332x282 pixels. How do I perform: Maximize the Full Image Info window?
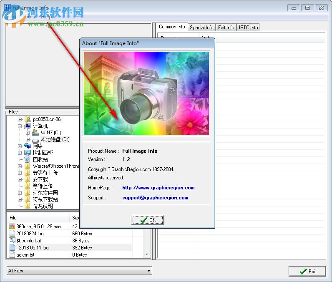click(x=307, y=8)
